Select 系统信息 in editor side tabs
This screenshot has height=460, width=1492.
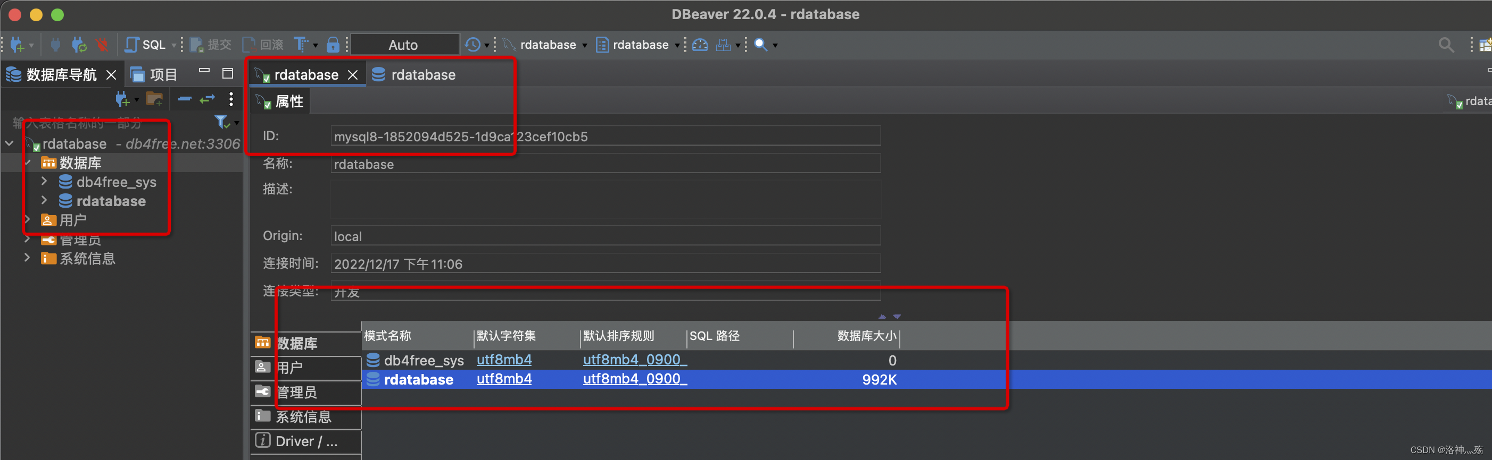click(306, 416)
